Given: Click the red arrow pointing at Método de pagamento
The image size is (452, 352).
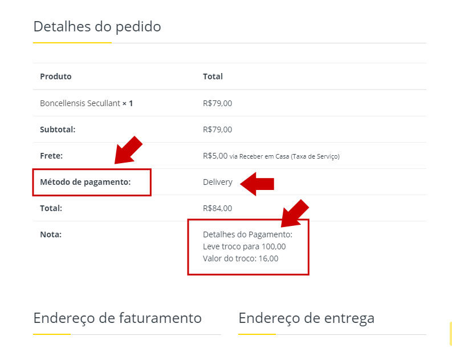Looking at the screenshot, I should pyautogui.click(x=128, y=150).
